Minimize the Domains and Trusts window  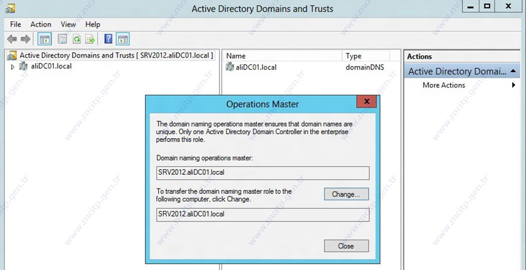click(470, 6)
